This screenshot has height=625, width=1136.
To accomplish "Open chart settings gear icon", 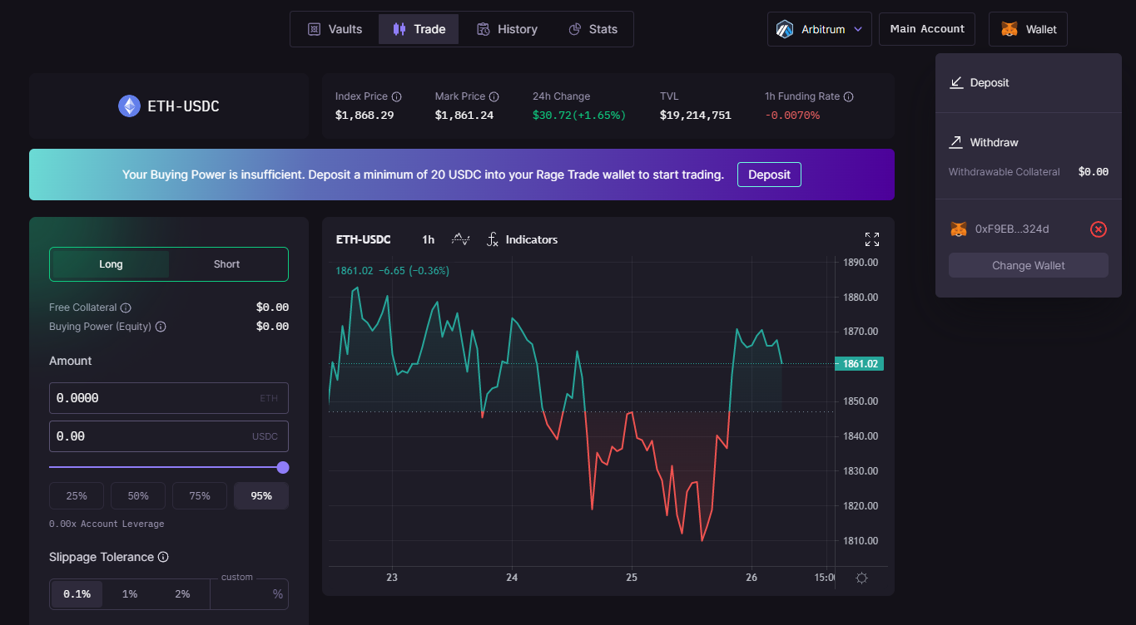I will tap(861, 578).
